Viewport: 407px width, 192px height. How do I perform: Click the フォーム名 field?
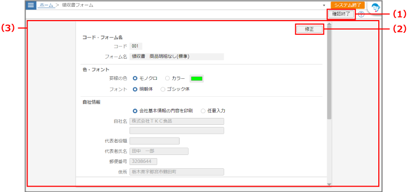click(x=176, y=57)
